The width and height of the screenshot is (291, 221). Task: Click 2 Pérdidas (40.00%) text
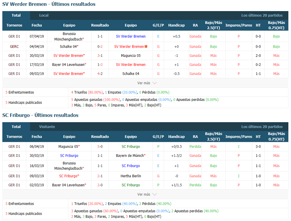155,204
